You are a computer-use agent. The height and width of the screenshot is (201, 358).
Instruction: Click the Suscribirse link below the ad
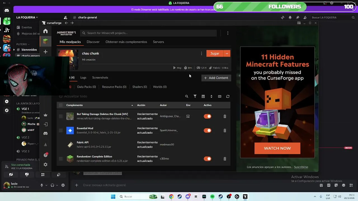[301, 167]
